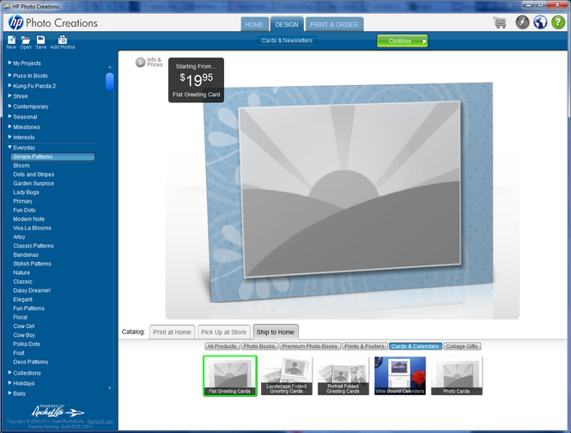
Task: Click the green Continue button
Action: [402, 41]
